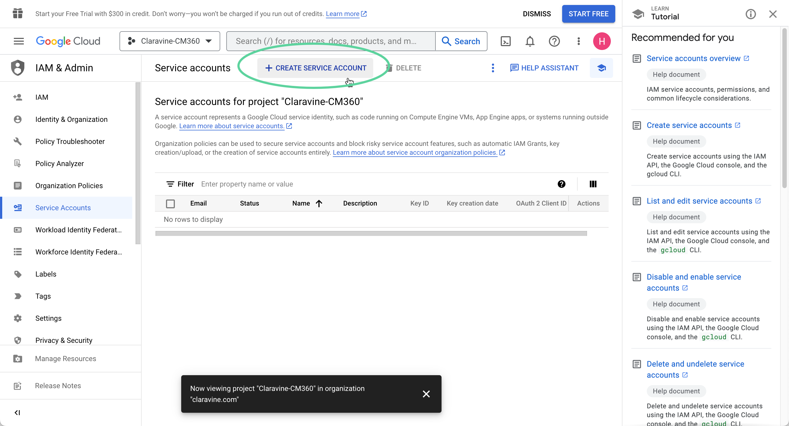Click the Email column header
789x426 pixels.
click(198, 203)
